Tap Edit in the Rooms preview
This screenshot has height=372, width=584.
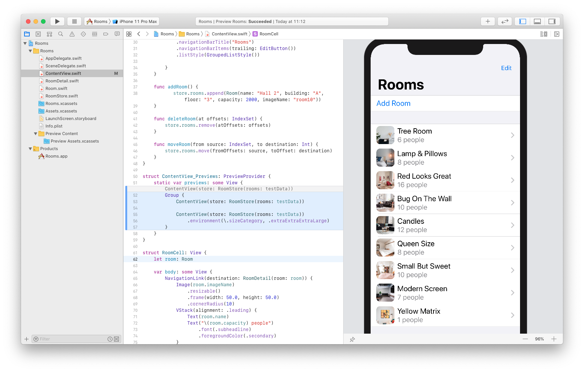pyautogui.click(x=506, y=68)
